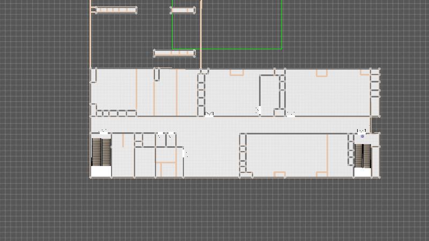Select the ladder-shaped column in the upper-left area
The width and height of the screenshot is (429, 241).
202,92
